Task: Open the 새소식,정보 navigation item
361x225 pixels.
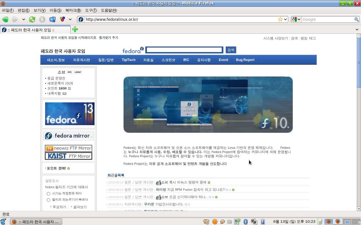Action: click(56, 60)
